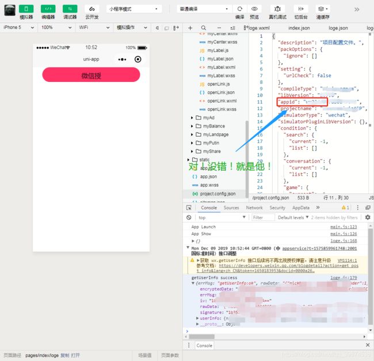Close the bottom Console drawer
The width and height of the screenshot is (374, 361).
(x=368, y=345)
